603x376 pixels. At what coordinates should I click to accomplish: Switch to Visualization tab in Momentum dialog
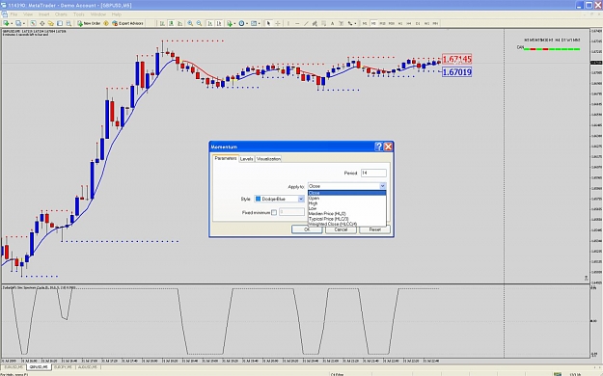(x=268, y=159)
